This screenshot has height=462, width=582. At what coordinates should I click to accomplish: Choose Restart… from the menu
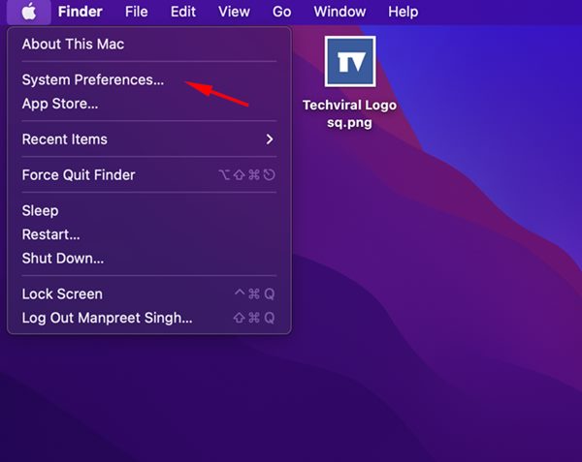tap(149, 234)
